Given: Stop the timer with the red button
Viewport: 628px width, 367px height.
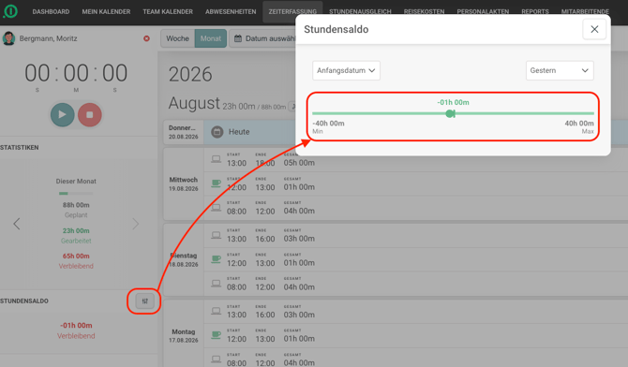Looking at the screenshot, I should click(90, 114).
